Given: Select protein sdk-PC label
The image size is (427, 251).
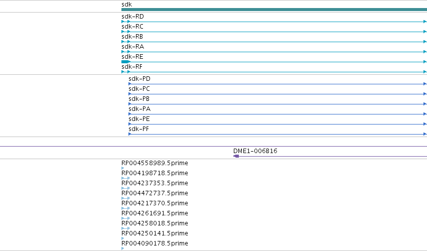Looking at the screenshot, I should click(139, 89).
